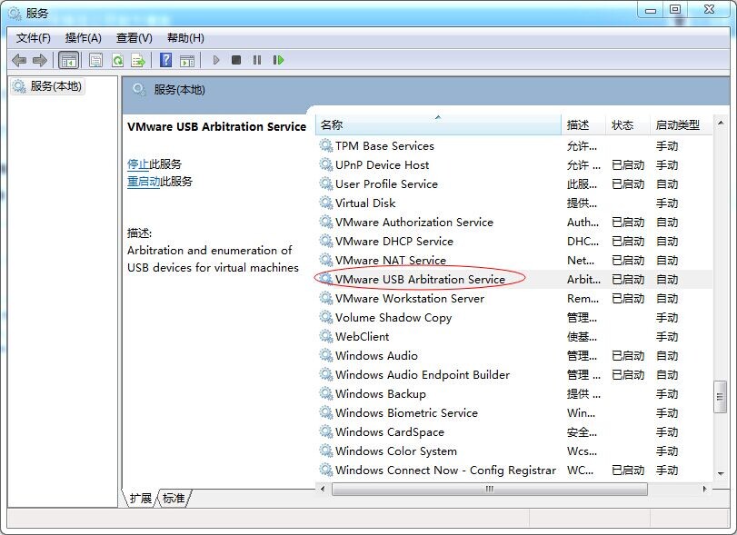Open the 文件(F) menu
The height and width of the screenshot is (535, 737).
click(x=34, y=38)
